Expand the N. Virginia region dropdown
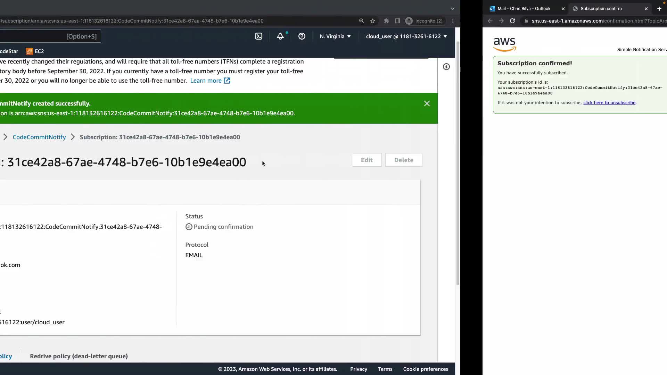667x375 pixels. tap(335, 36)
